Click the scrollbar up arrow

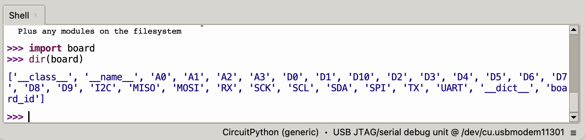pos(573,30)
